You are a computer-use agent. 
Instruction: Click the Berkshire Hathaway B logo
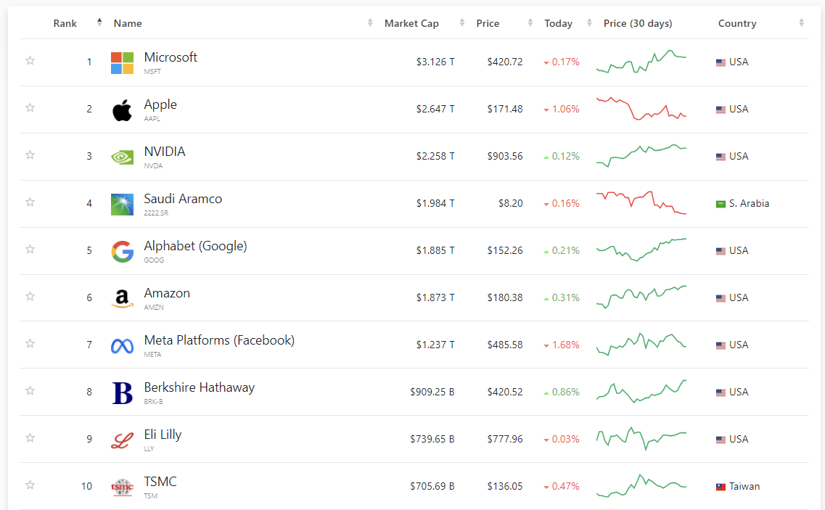(x=122, y=392)
